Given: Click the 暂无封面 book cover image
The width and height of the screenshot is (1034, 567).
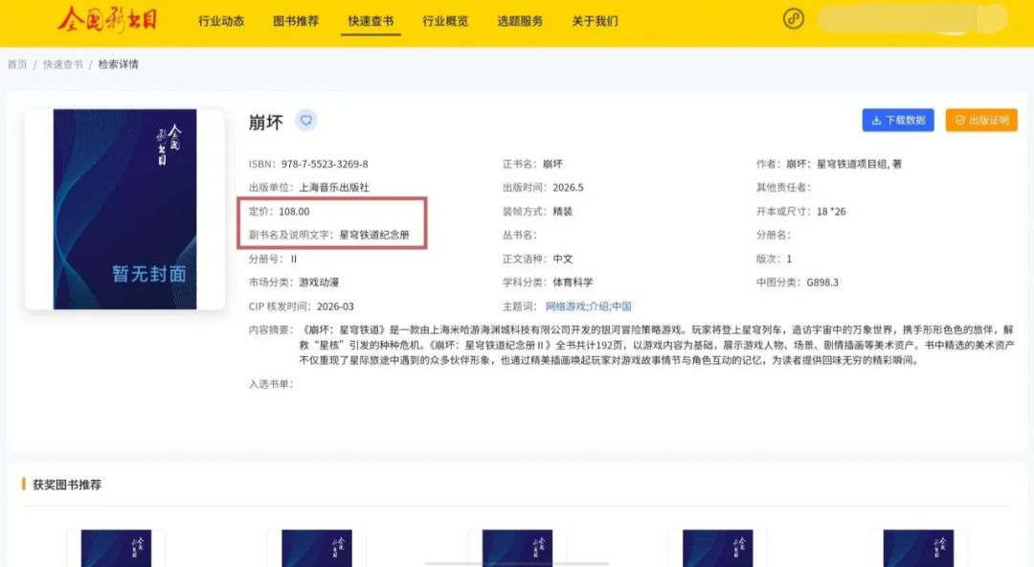Looking at the screenshot, I should point(124,209).
